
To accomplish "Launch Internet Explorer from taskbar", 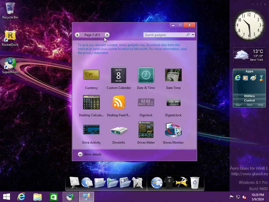I will tap(21, 197).
